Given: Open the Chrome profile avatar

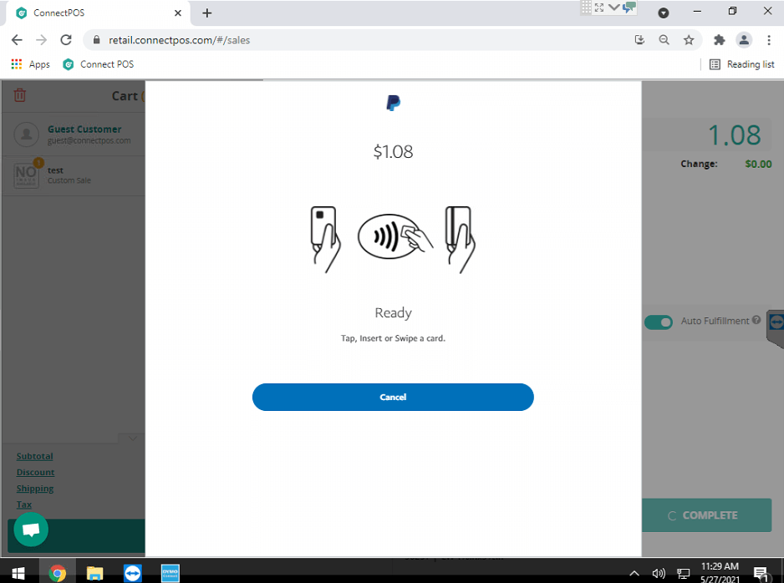Looking at the screenshot, I should pos(744,40).
